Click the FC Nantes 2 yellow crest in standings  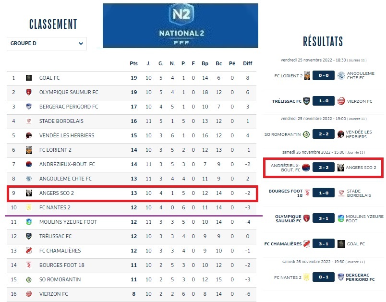(x=29, y=207)
